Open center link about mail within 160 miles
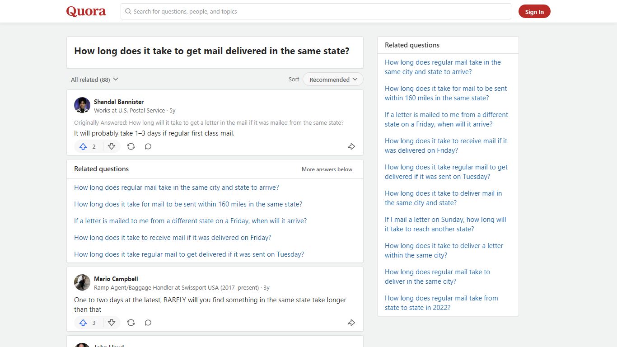 188,204
